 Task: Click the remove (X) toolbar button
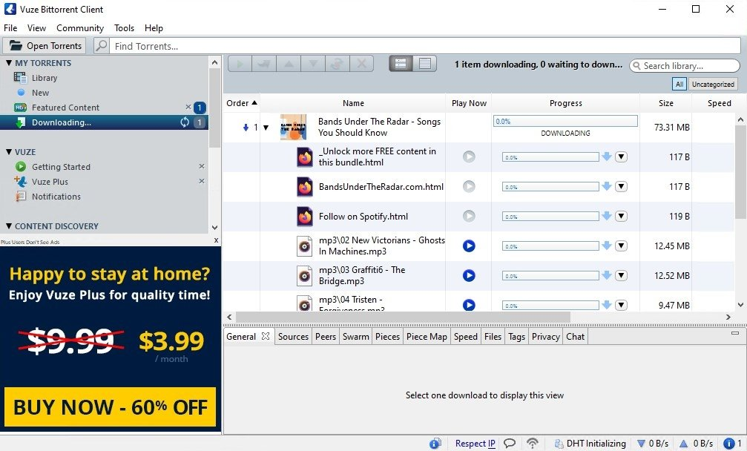coord(361,63)
